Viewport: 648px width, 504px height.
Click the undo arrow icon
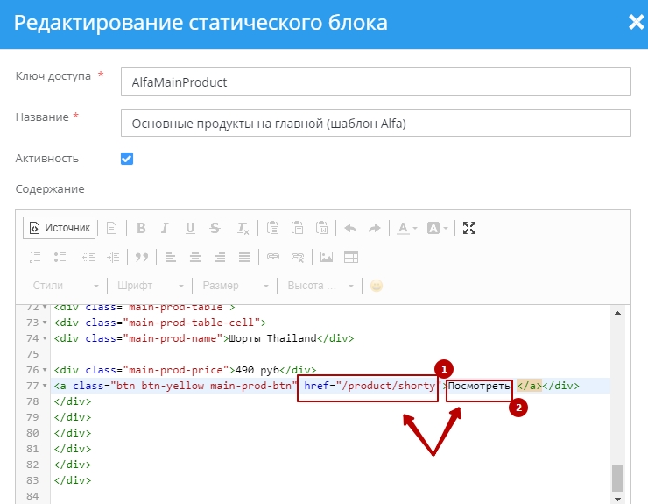(350, 228)
